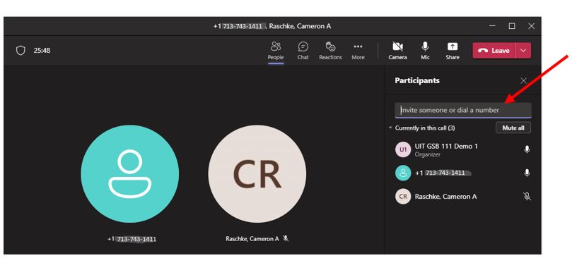Select the large teal caller video tile
Screen dimensions: 572x258
coord(130,174)
